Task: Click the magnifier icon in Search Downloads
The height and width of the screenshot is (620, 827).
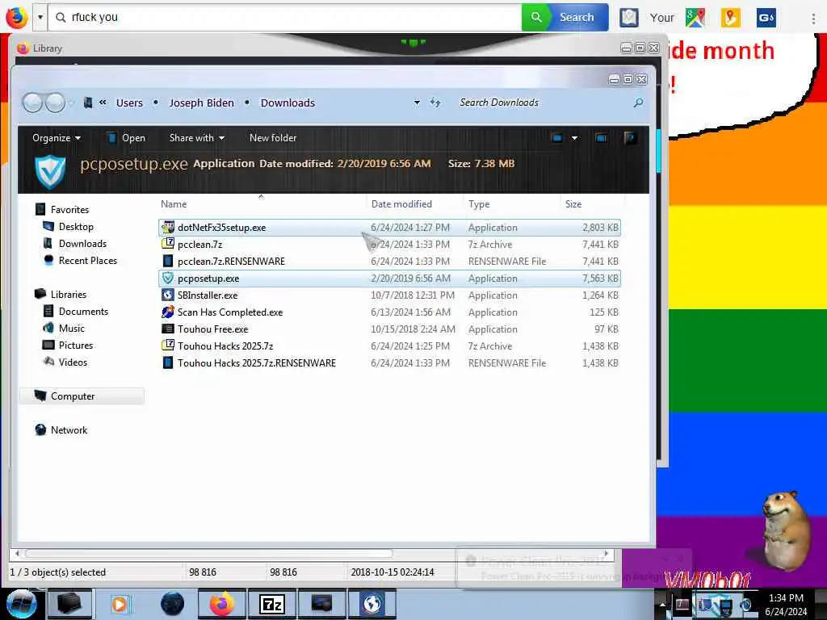Action: (x=638, y=103)
